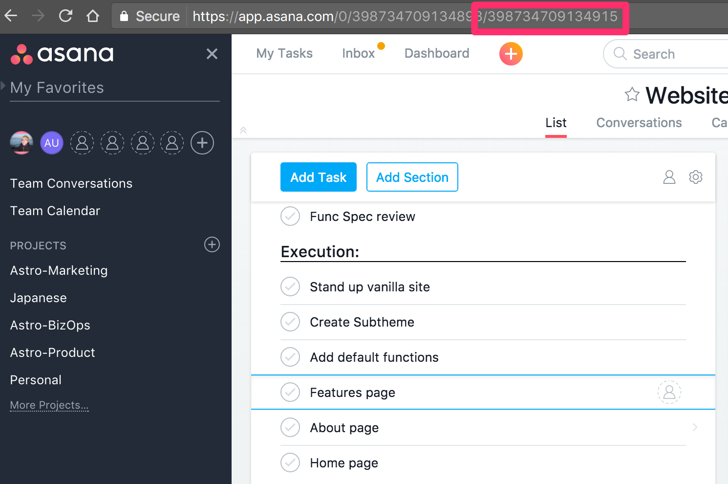
Task: Open the project settings gear
Action: click(696, 177)
